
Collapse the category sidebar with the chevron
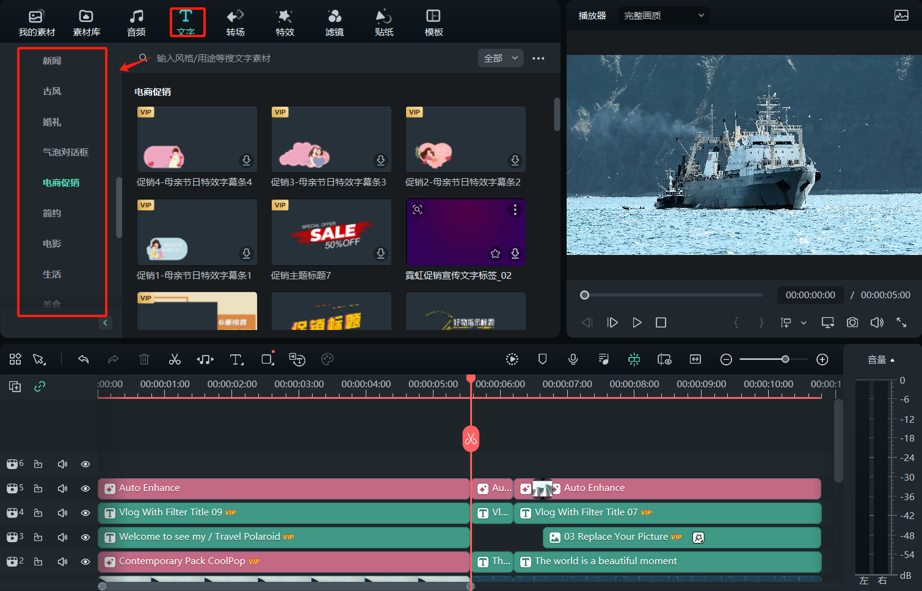pos(105,323)
